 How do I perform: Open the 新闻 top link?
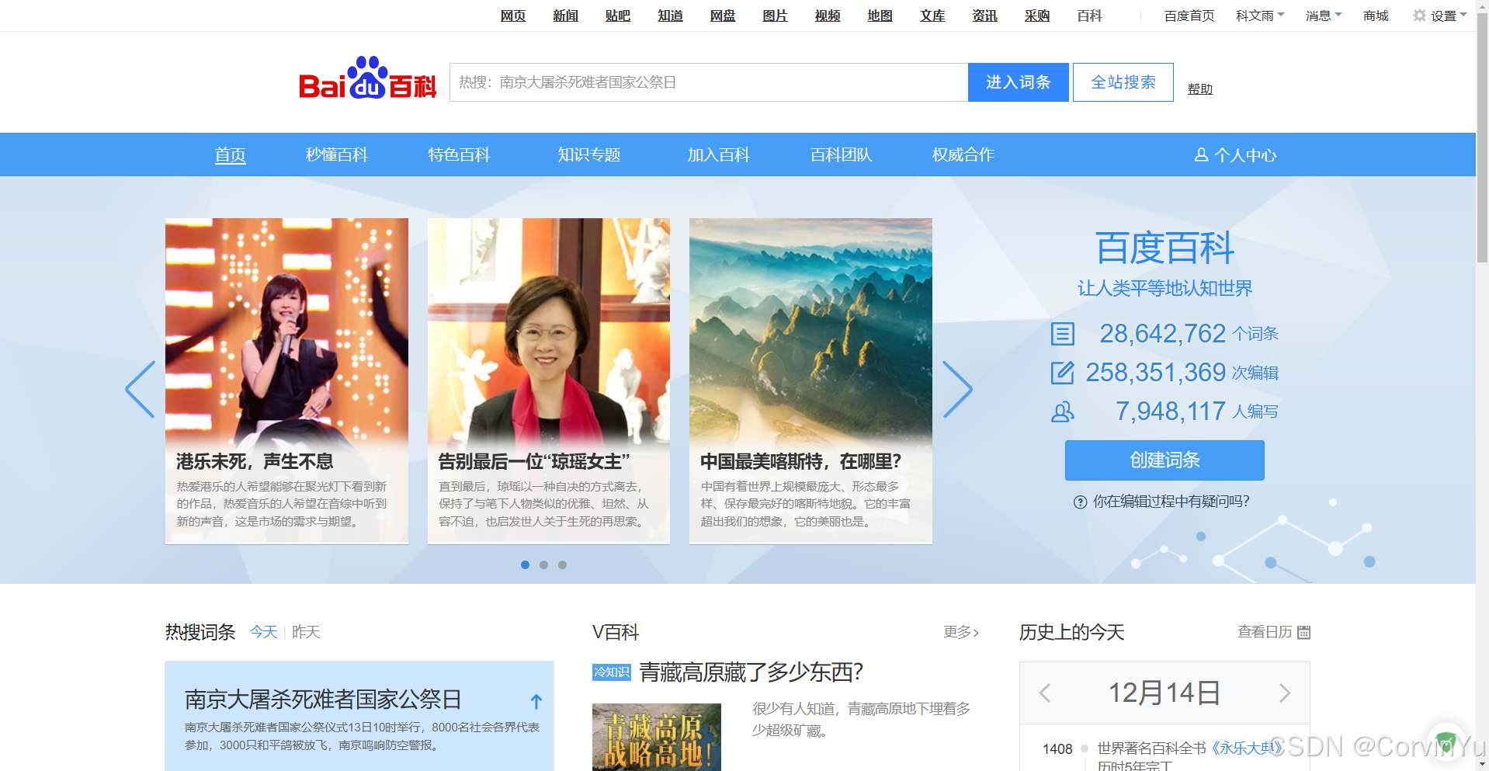(565, 16)
